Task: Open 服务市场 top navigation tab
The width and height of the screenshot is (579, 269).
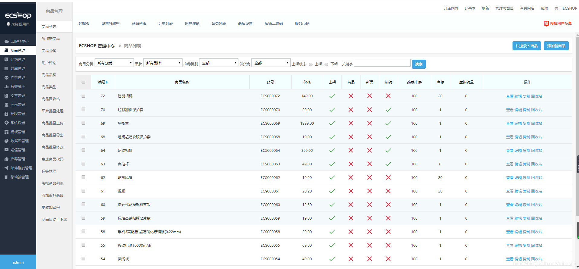Action: tap(302, 23)
